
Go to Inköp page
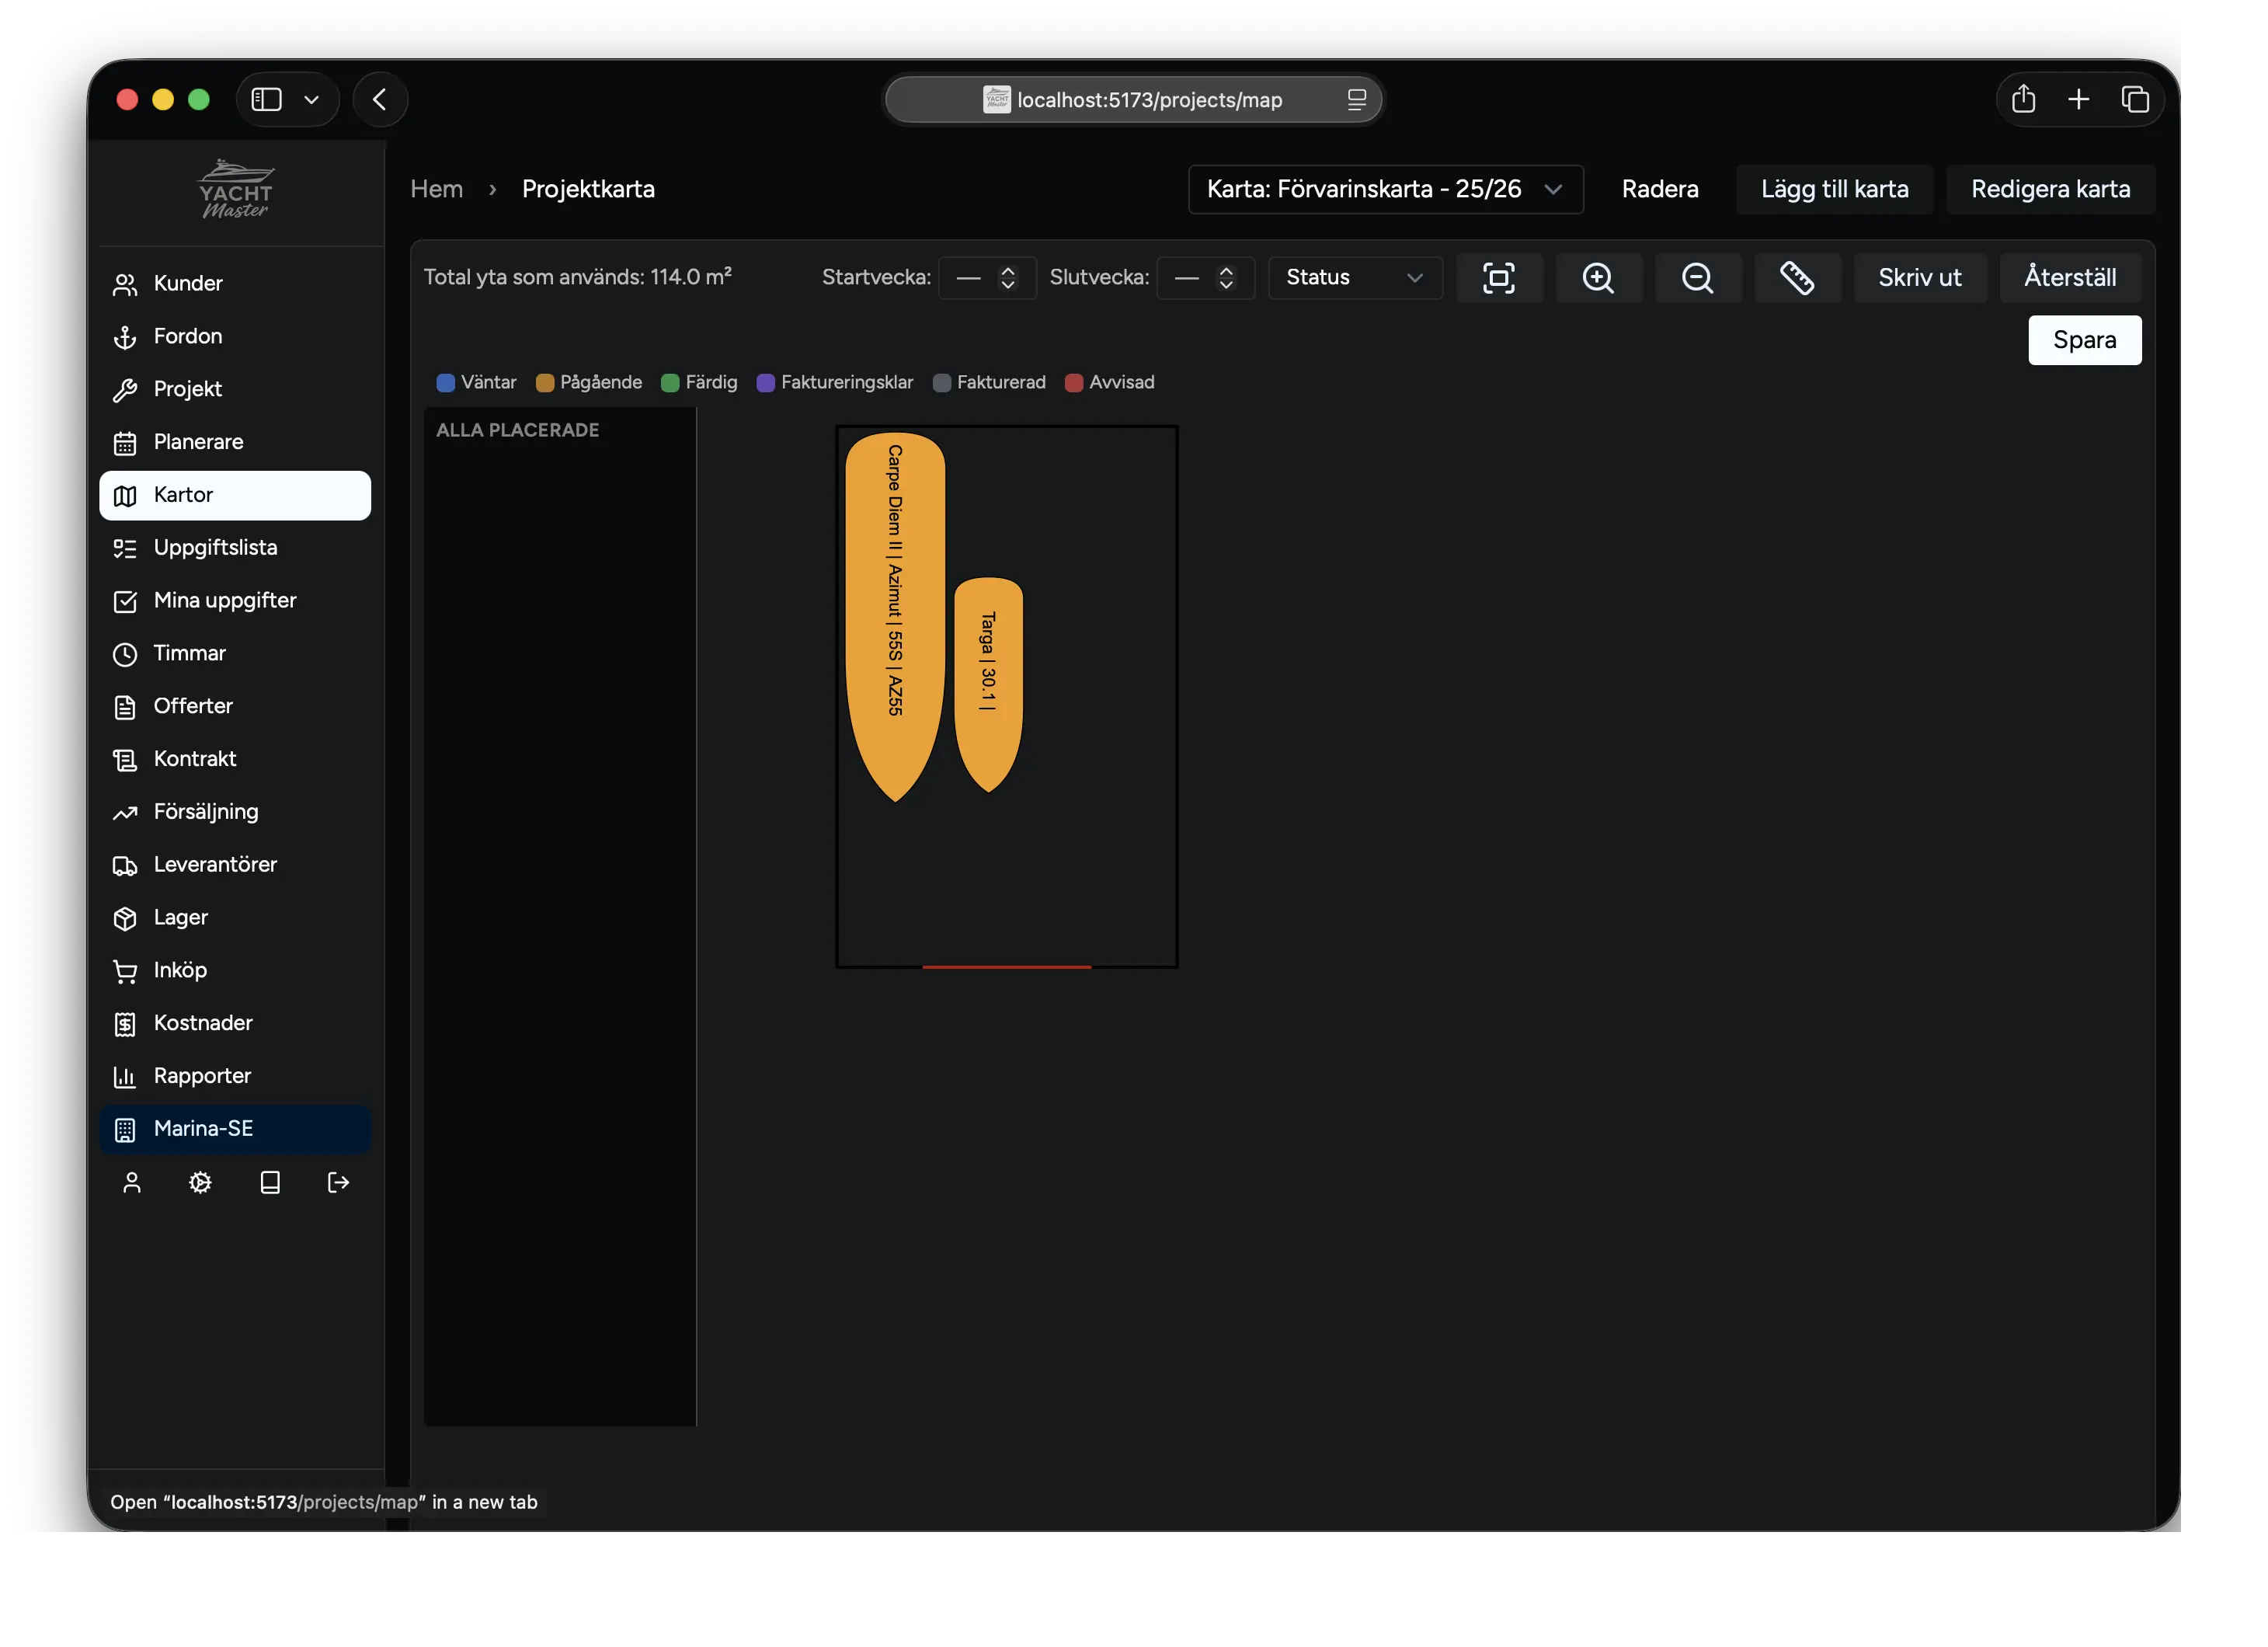[x=235, y=973]
